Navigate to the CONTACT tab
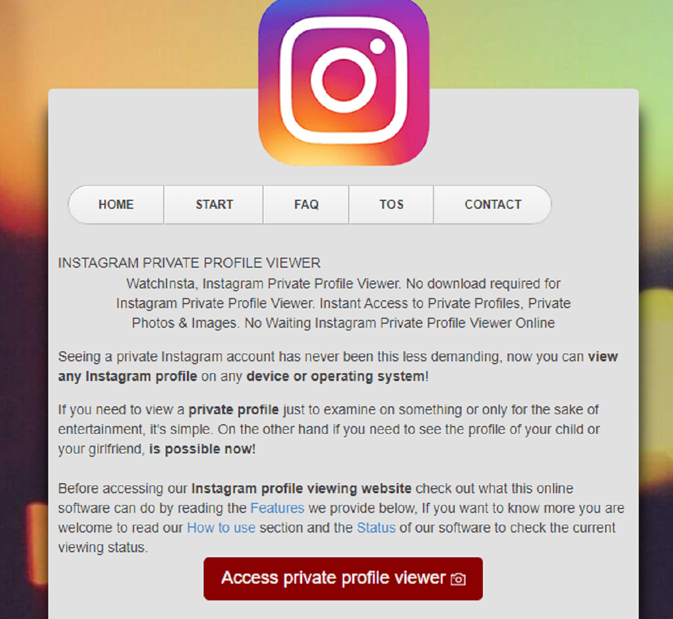This screenshot has height=619, width=673. pyautogui.click(x=492, y=204)
